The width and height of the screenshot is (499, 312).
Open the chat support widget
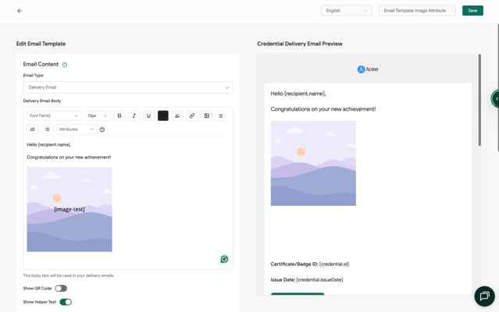point(484,296)
